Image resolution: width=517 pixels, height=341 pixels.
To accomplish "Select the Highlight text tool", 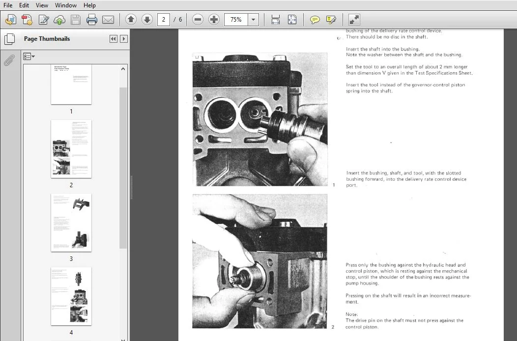I will (331, 20).
